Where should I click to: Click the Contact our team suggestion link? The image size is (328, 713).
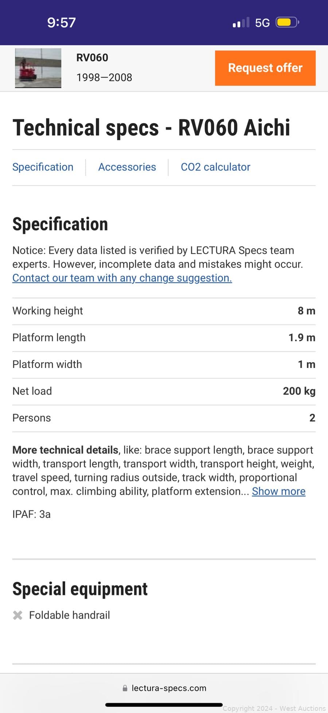122,278
